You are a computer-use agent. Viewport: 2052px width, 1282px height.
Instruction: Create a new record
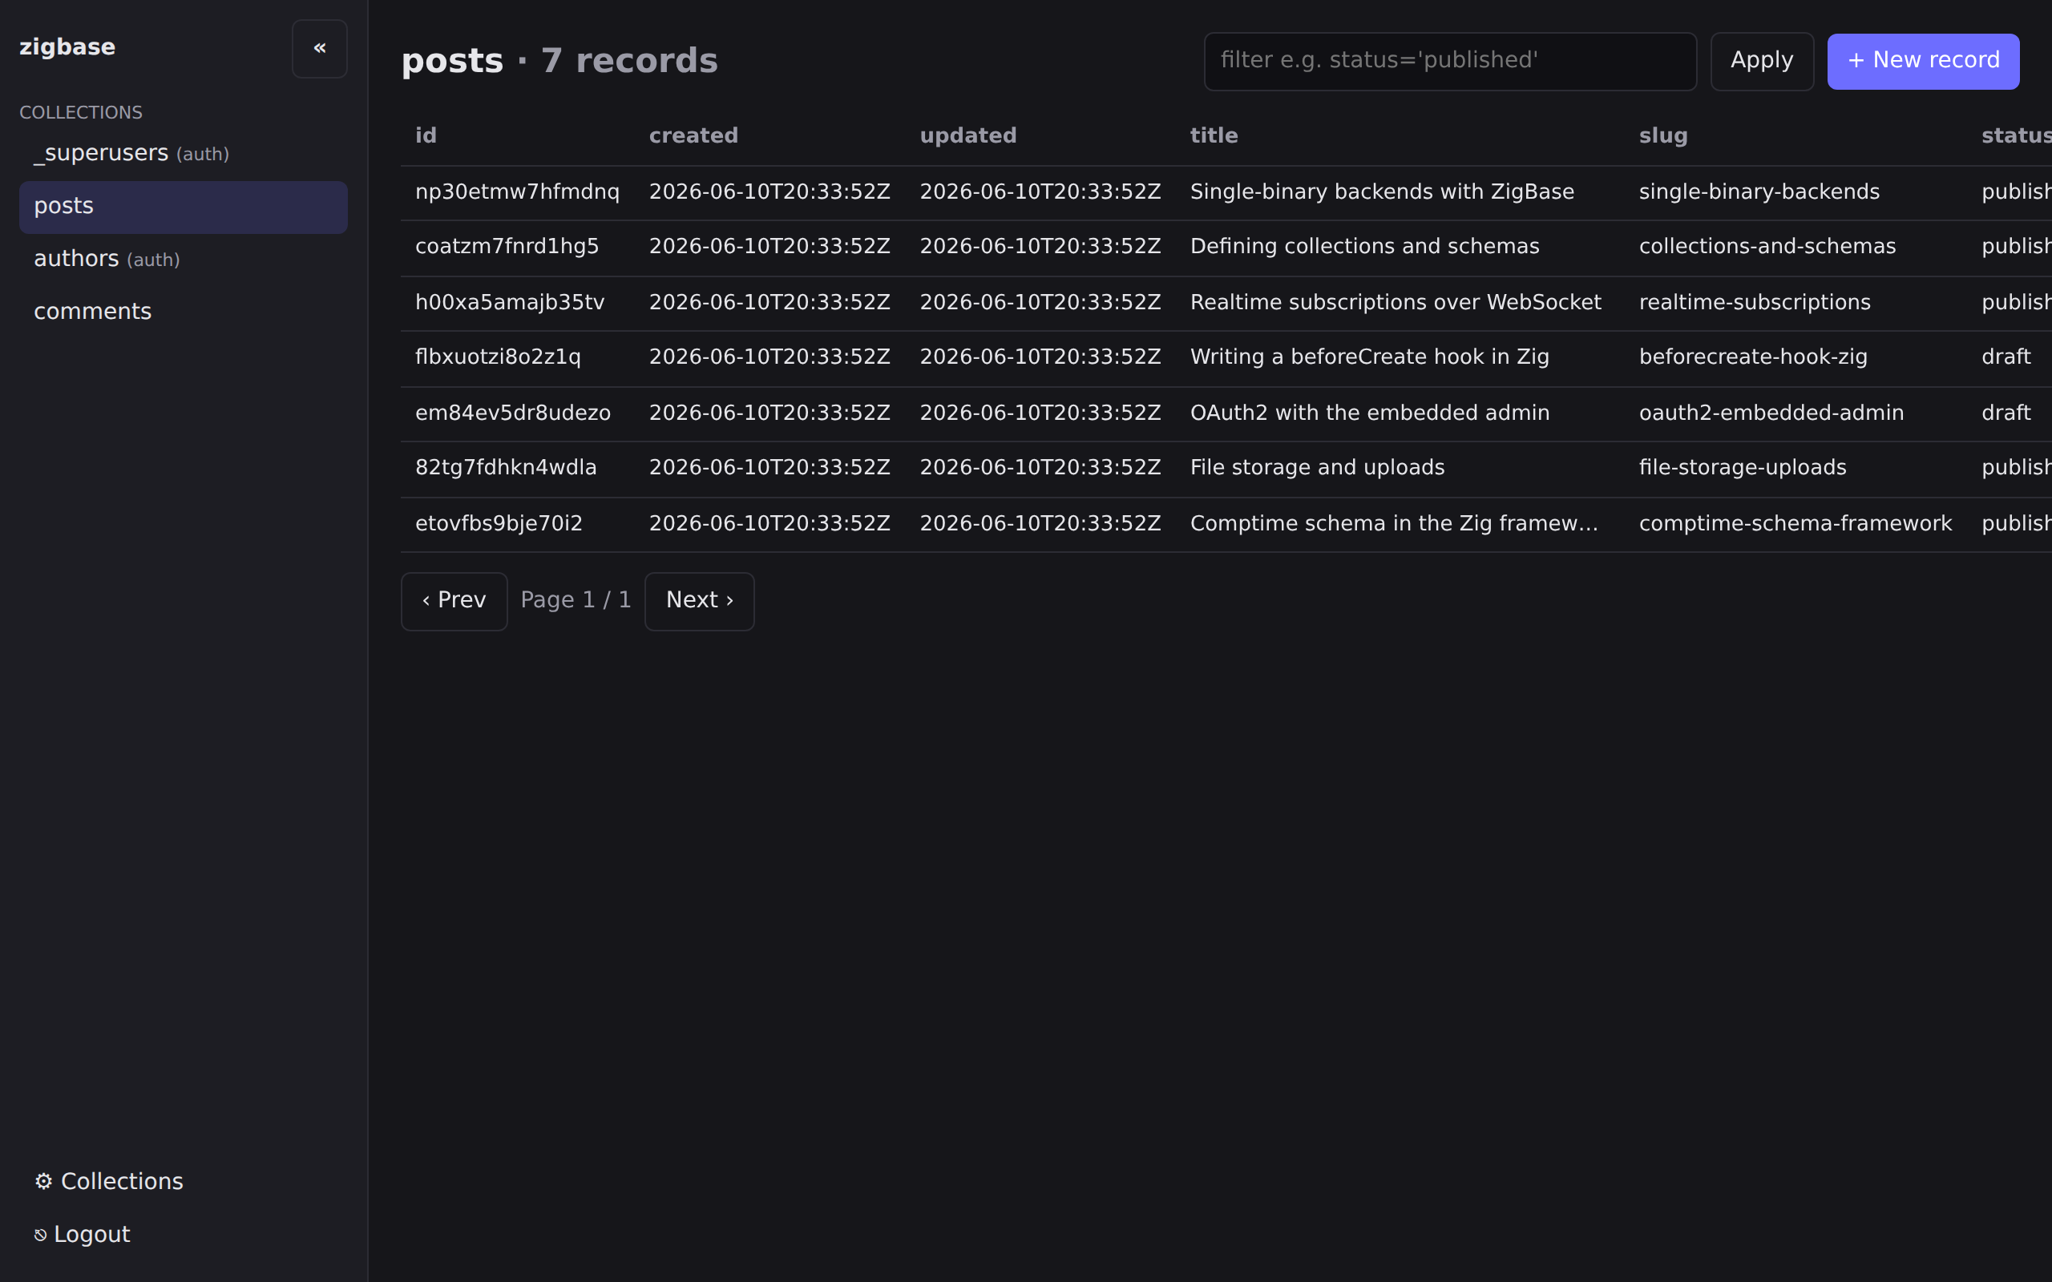point(1923,61)
